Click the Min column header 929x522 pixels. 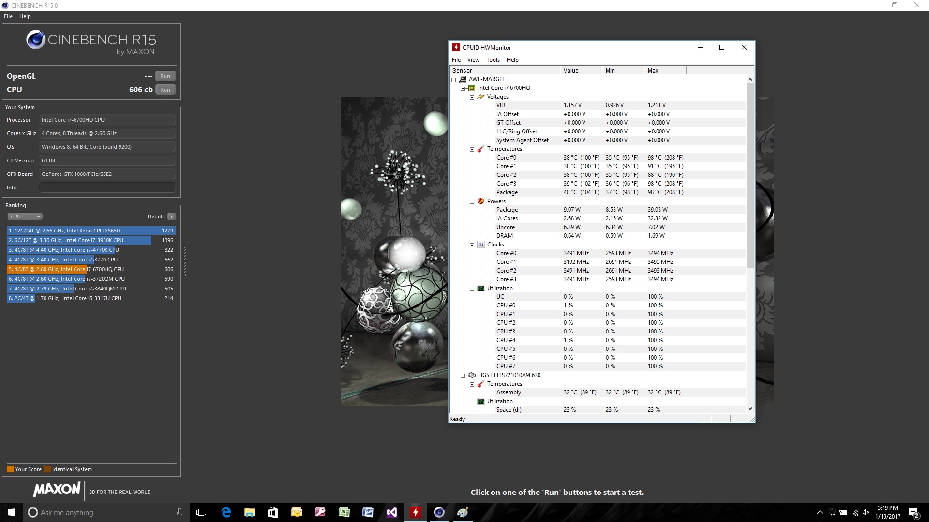coord(623,70)
